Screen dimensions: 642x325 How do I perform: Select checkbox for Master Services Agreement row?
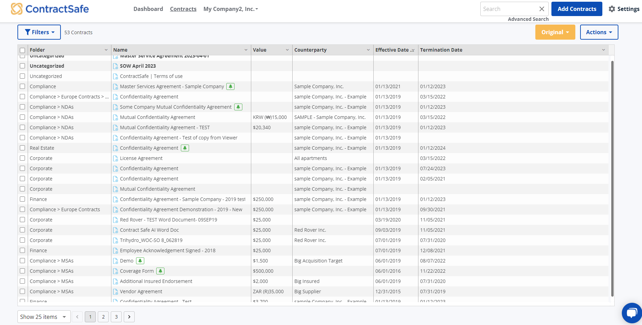(23, 86)
